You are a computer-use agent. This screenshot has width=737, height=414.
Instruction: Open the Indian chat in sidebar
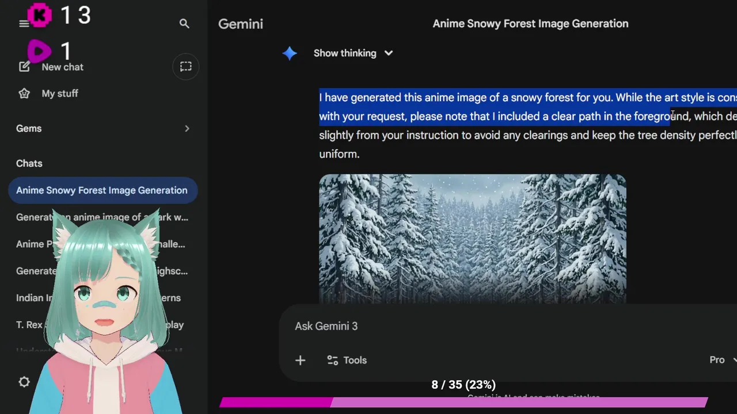point(30,298)
